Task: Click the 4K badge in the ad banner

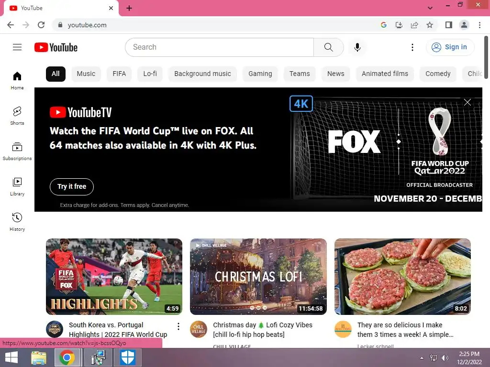Action: (301, 104)
